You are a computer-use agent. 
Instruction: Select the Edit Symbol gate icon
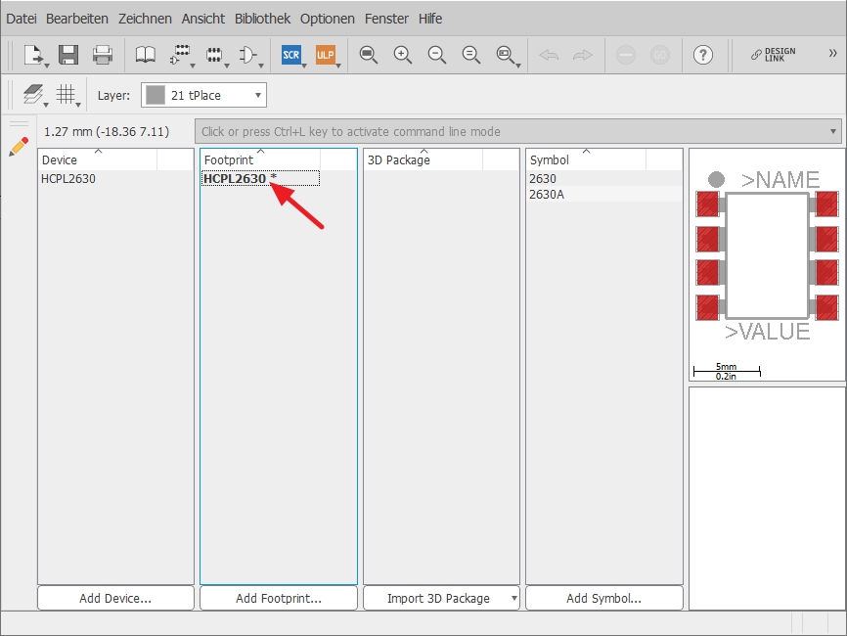(x=247, y=55)
